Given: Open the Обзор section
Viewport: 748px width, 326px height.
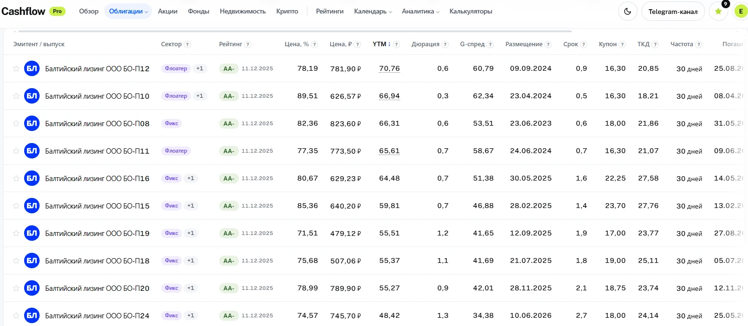Looking at the screenshot, I should 89,11.
